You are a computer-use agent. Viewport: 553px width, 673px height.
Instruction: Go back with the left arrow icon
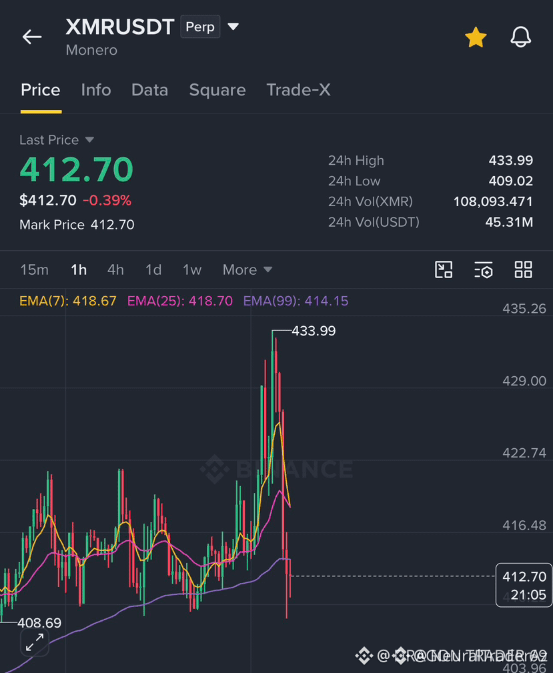32,37
